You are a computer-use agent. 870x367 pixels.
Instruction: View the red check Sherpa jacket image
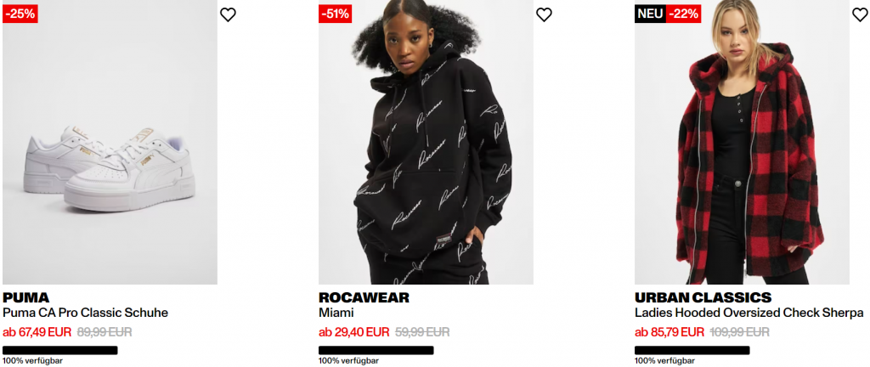742,142
